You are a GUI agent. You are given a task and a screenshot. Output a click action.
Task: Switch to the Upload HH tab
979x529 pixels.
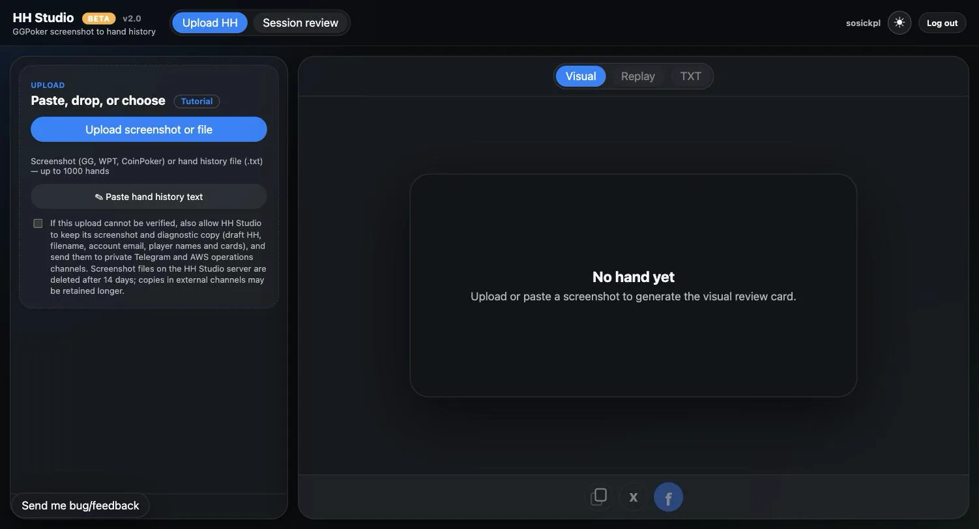(x=210, y=23)
